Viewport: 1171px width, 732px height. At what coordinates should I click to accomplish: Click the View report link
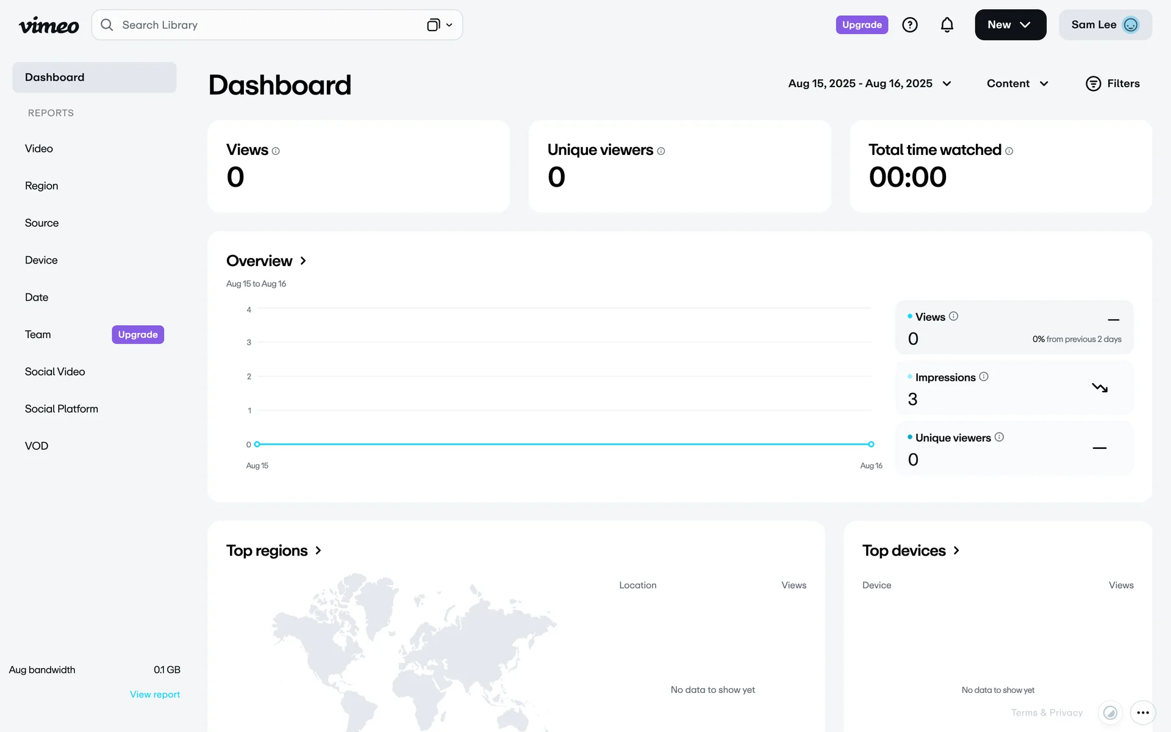point(155,695)
